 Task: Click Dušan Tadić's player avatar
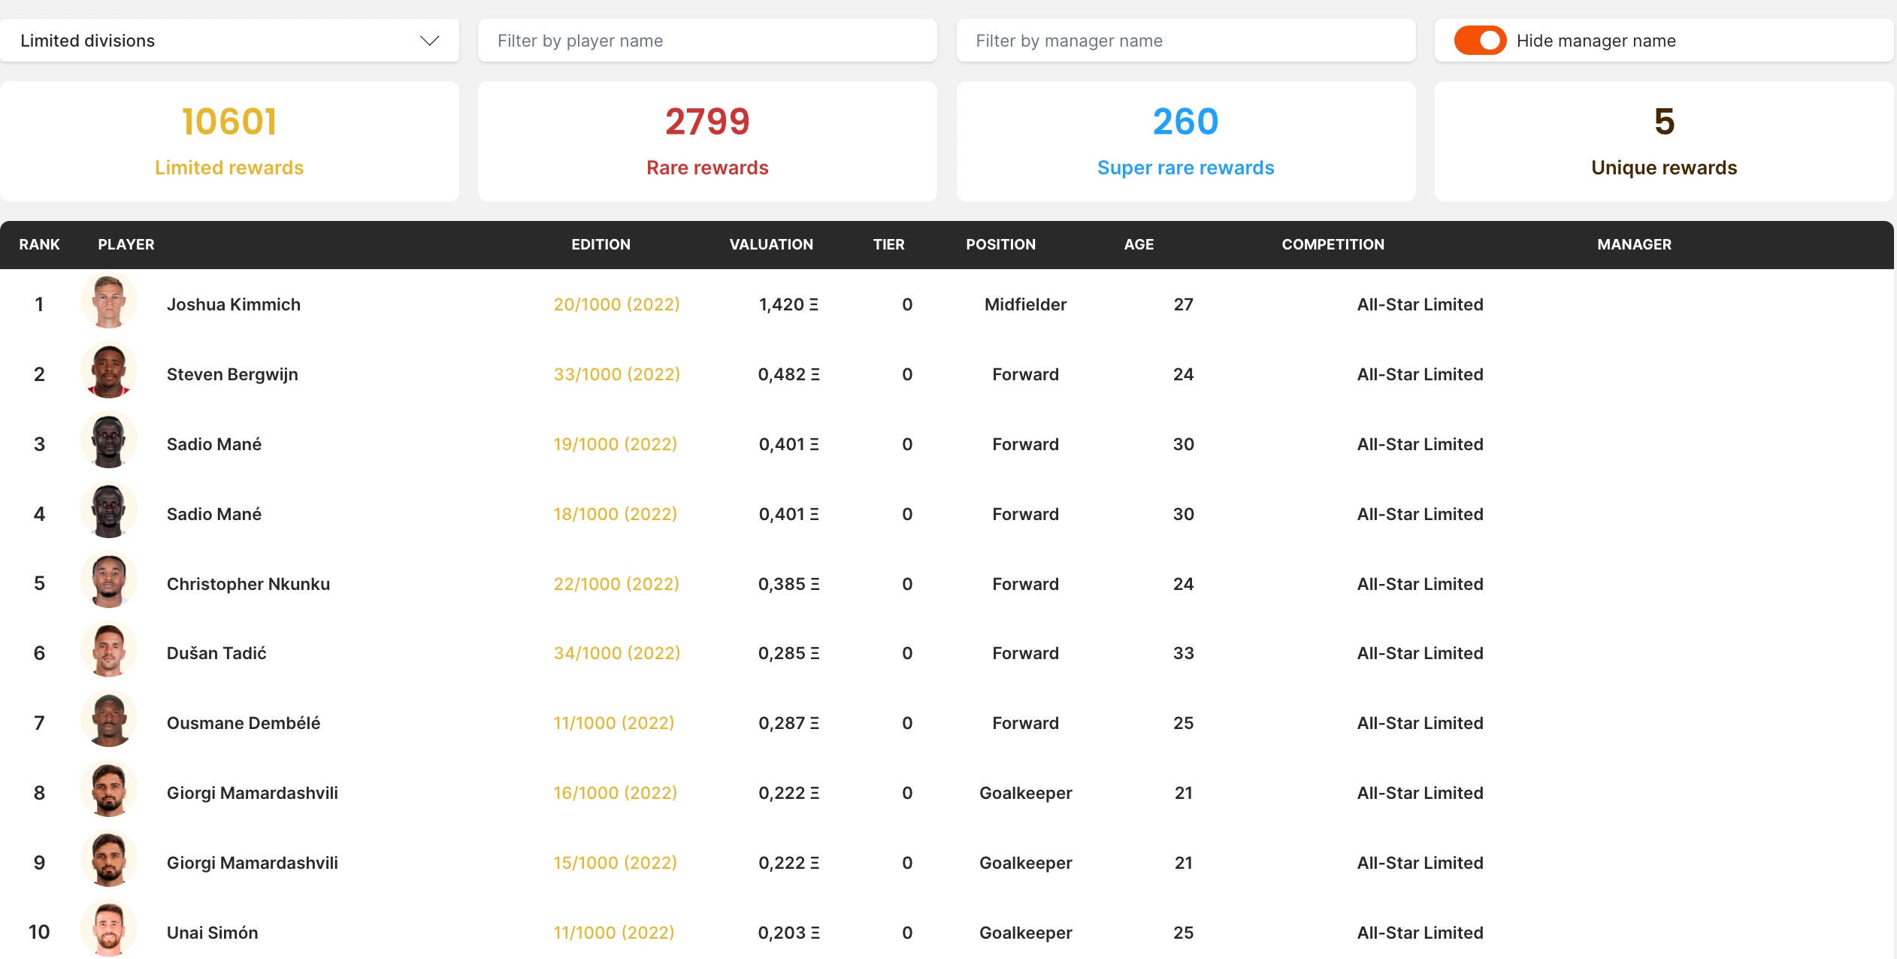coord(109,651)
